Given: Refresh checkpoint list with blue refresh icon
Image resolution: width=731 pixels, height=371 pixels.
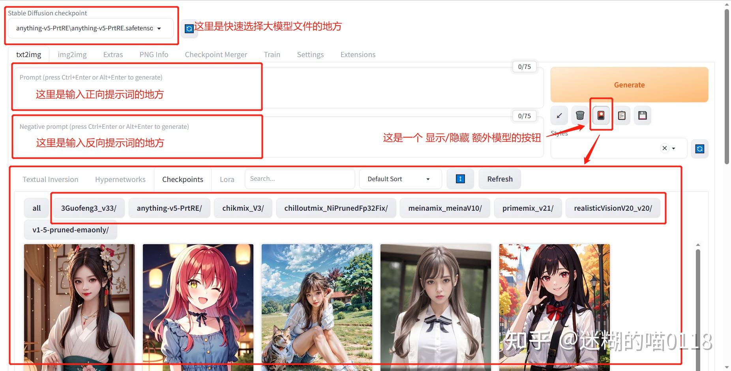Looking at the screenshot, I should 189,28.
